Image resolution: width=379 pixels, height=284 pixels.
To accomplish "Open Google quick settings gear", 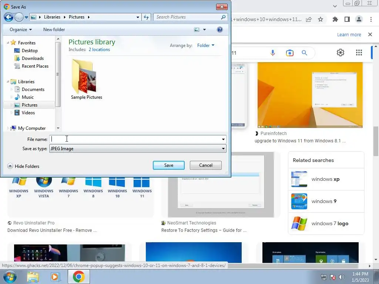I will pyautogui.click(x=341, y=53).
